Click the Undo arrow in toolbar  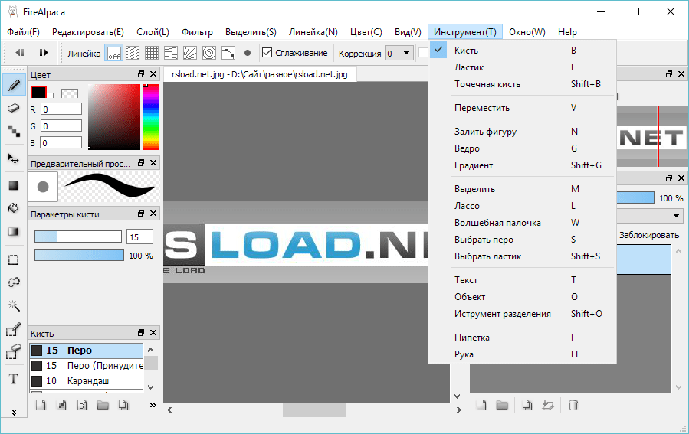[20, 53]
